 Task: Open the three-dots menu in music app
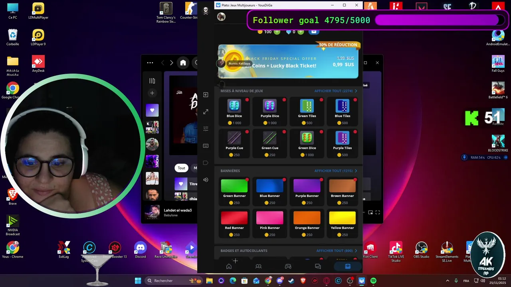coord(150,63)
